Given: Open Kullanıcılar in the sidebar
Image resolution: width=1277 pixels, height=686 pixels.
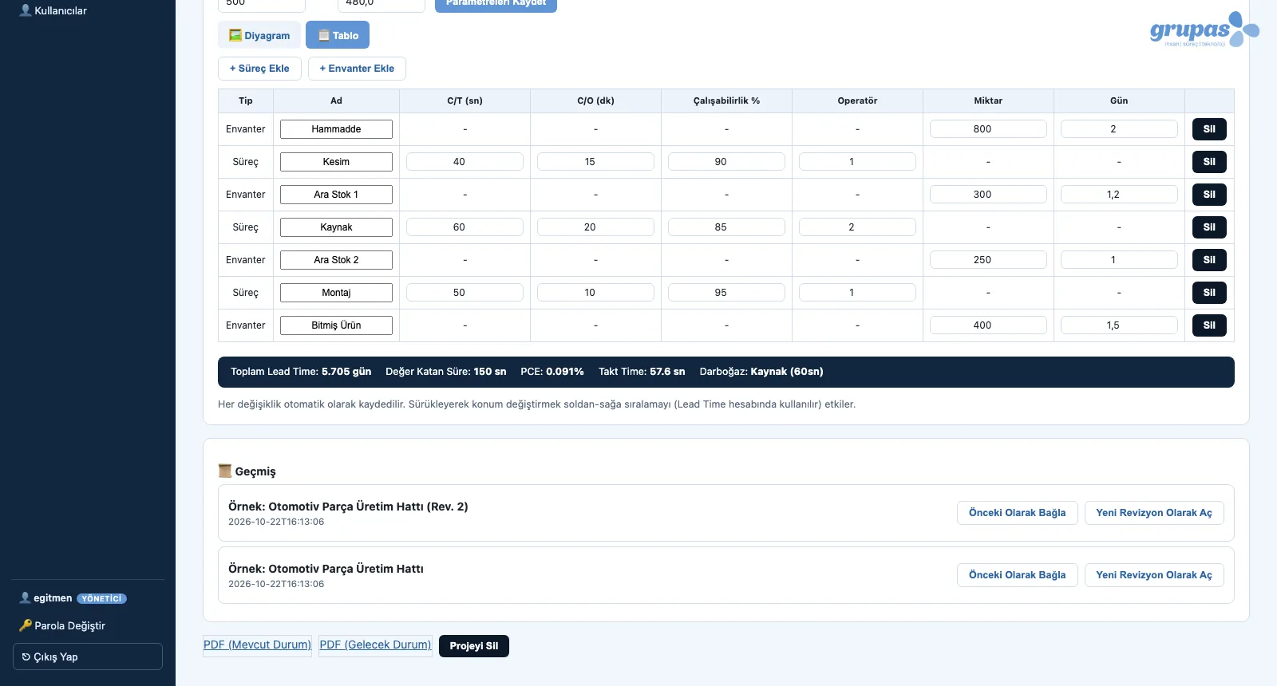Looking at the screenshot, I should (x=53, y=10).
